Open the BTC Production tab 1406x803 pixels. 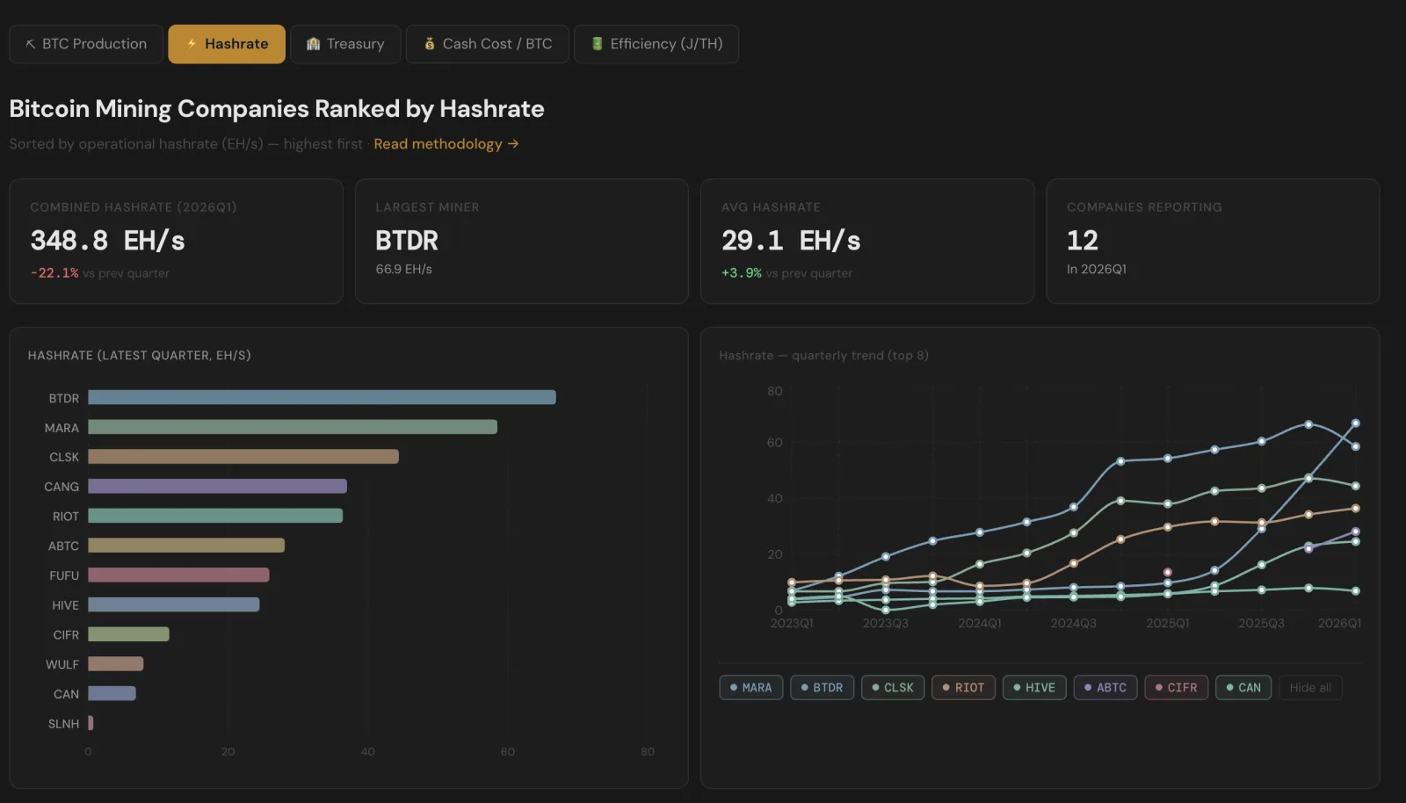click(86, 44)
